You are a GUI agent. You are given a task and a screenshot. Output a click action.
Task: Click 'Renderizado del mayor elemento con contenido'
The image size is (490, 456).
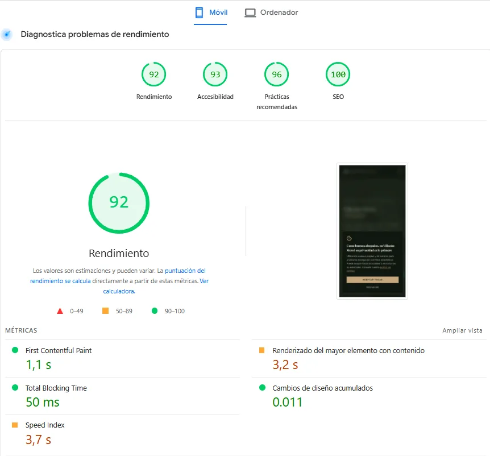click(348, 350)
